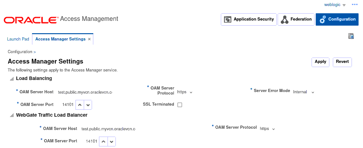Increase WebGate OAM Server Port value
This screenshot has height=148, width=363.
click(103, 141)
